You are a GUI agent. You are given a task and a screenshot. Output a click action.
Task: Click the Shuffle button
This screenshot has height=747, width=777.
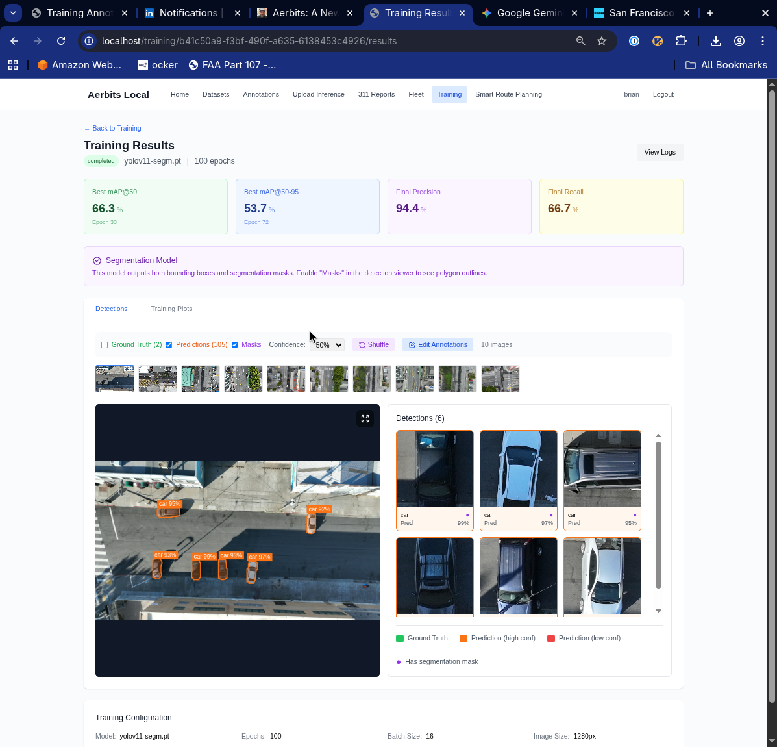point(373,344)
